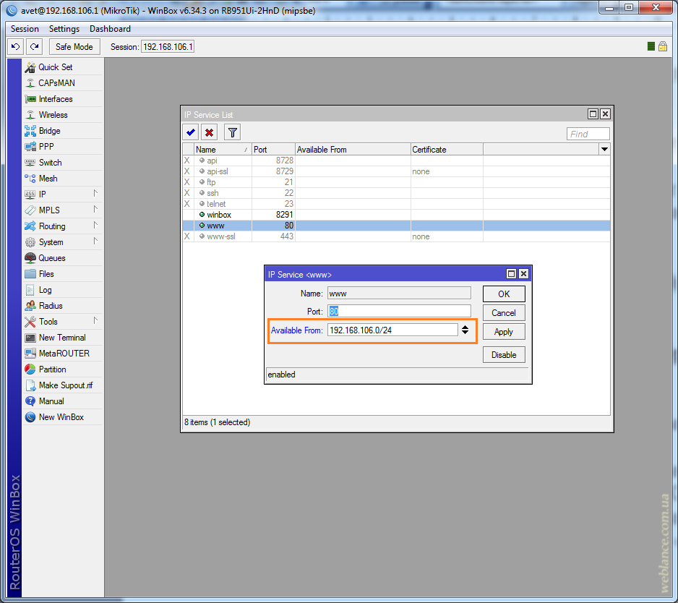Open the Session menu

point(25,29)
